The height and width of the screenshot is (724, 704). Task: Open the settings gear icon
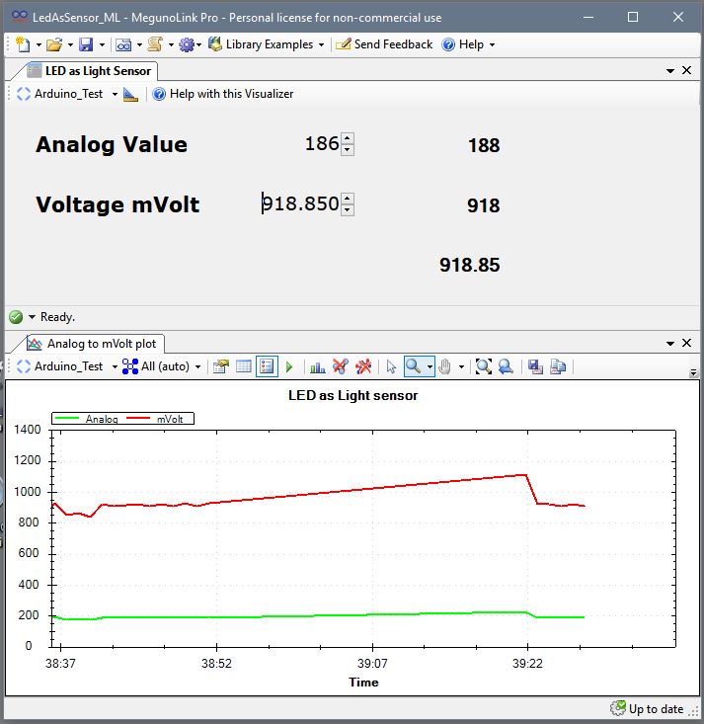tap(187, 44)
